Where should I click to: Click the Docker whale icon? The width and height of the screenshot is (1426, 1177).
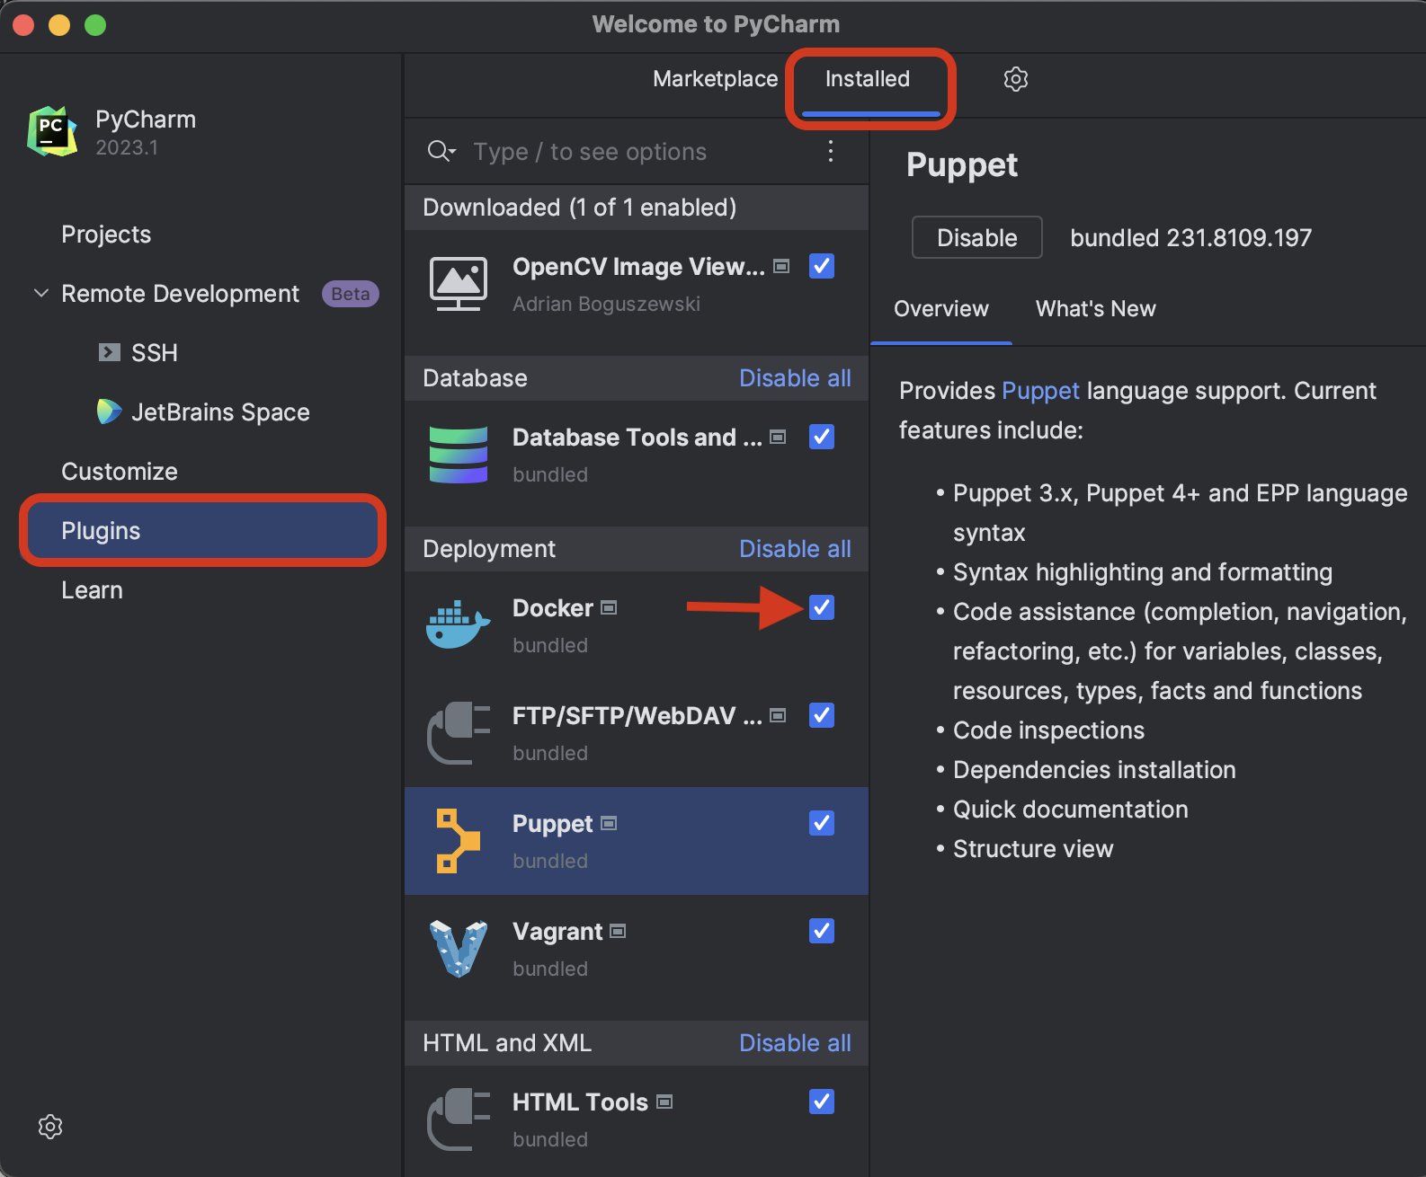click(x=459, y=625)
